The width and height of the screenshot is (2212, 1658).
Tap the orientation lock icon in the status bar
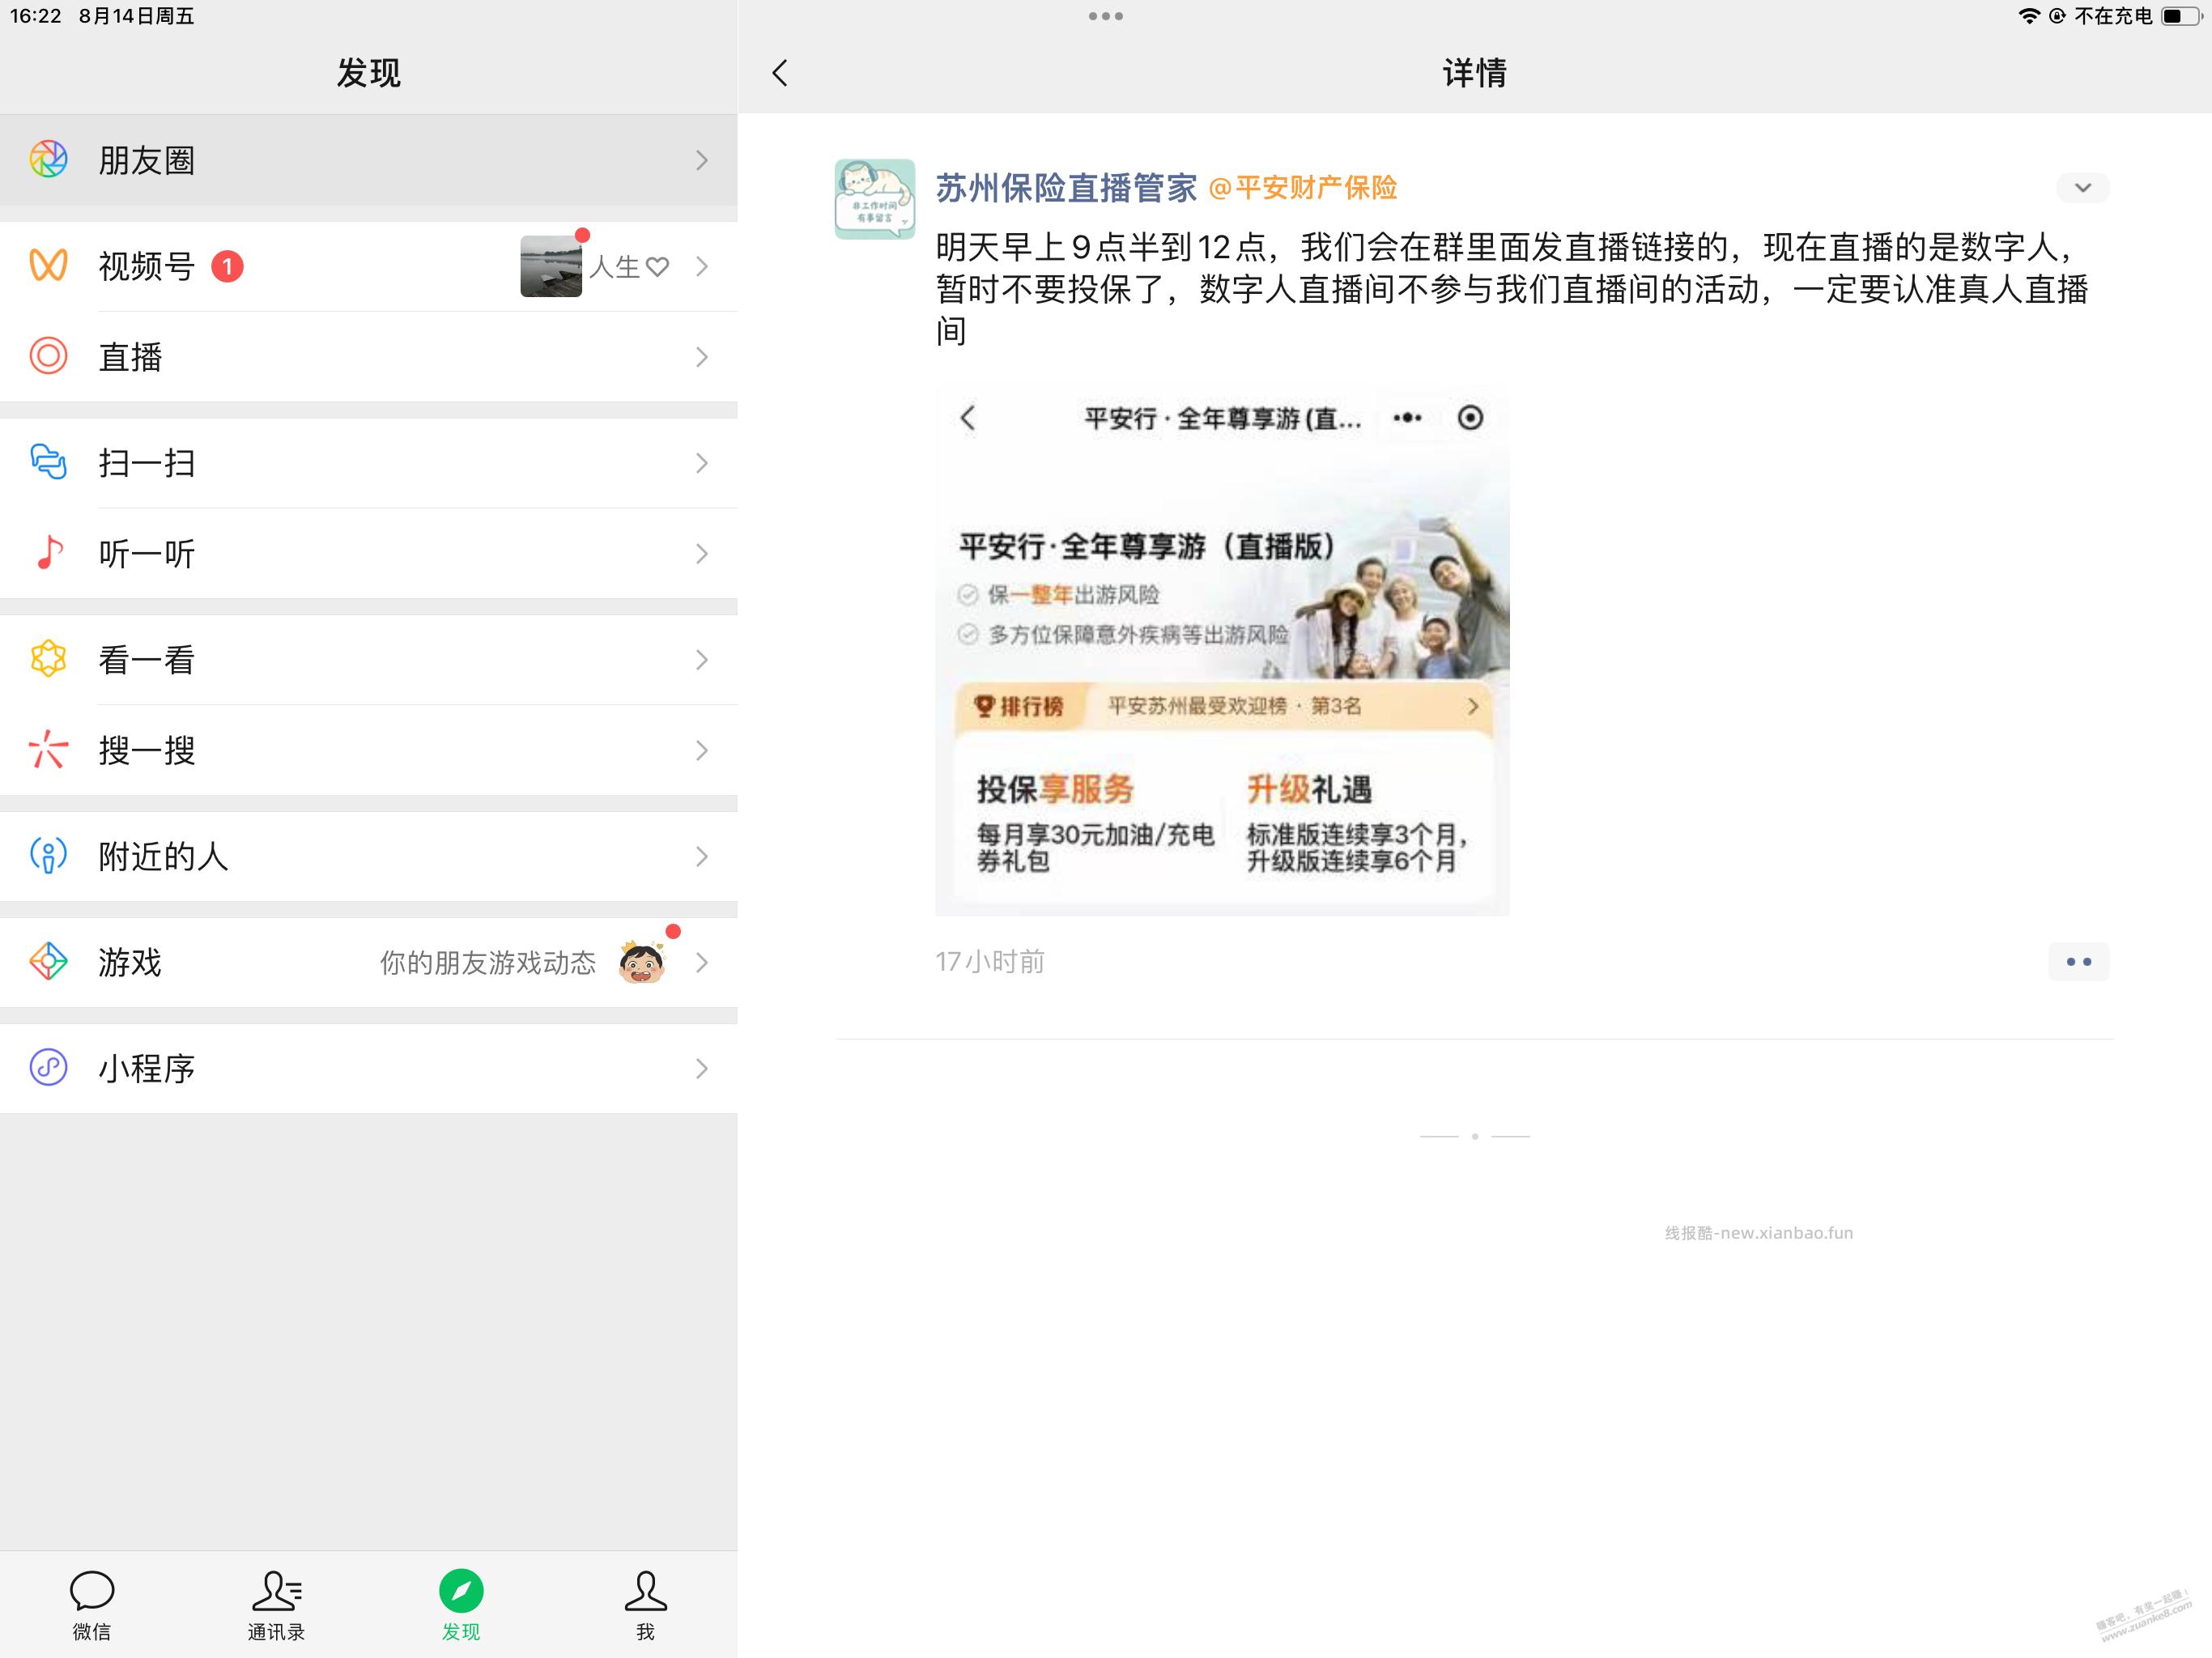tap(2057, 16)
